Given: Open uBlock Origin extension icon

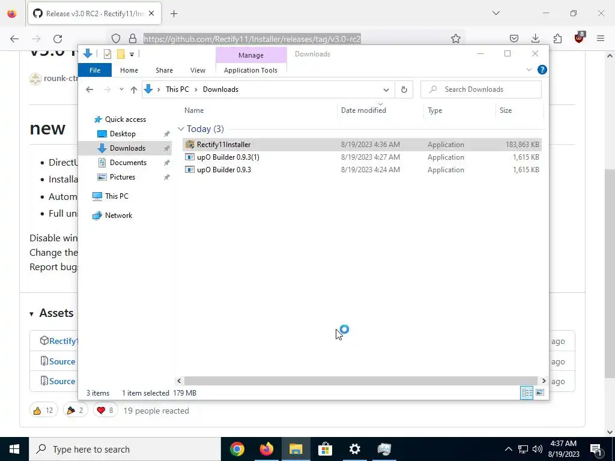Looking at the screenshot, I should [x=580, y=38].
